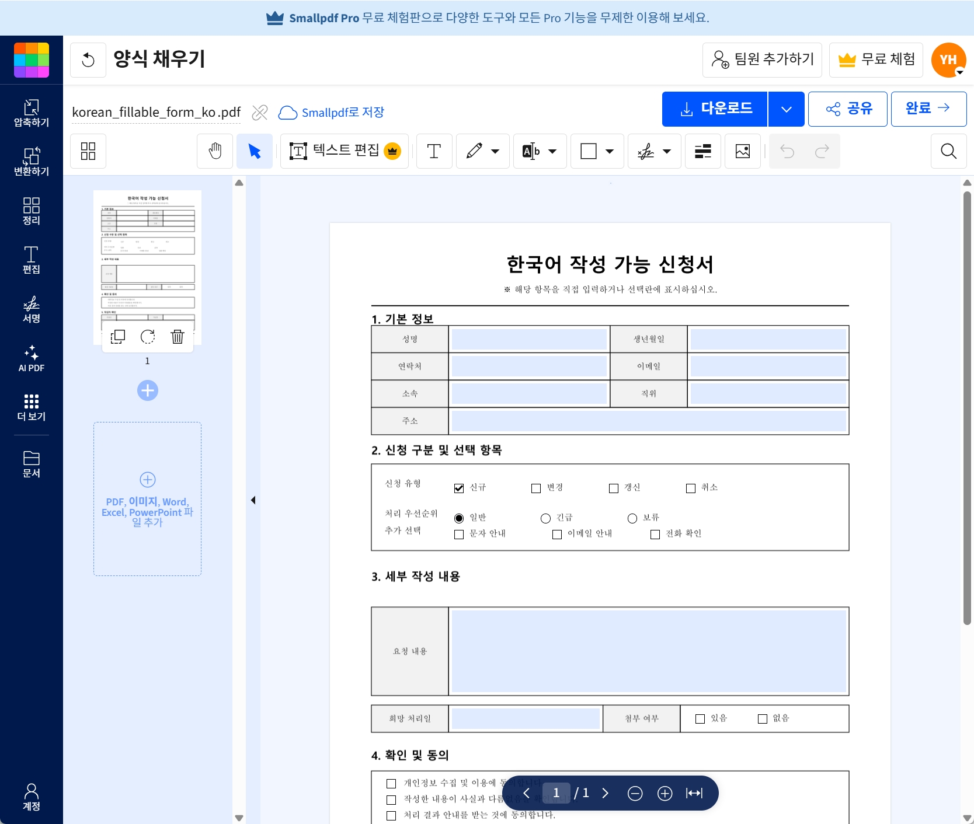Click the redact/form lines toolbar icon

(x=703, y=151)
